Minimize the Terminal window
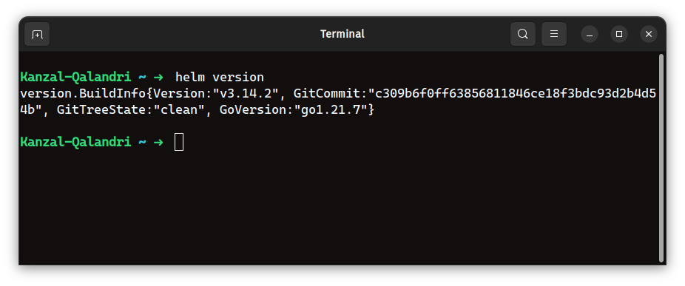The image size is (685, 286). coord(590,34)
